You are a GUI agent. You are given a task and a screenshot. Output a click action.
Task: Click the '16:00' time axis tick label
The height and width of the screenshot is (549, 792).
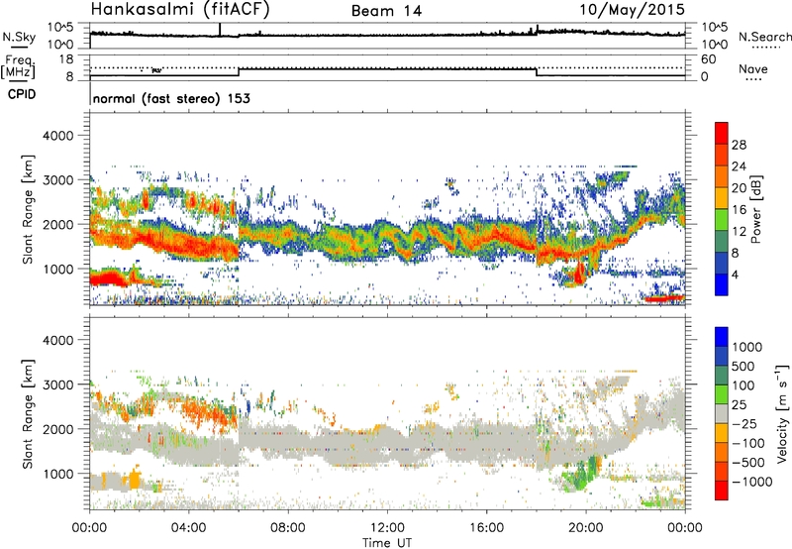tap(486, 528)
